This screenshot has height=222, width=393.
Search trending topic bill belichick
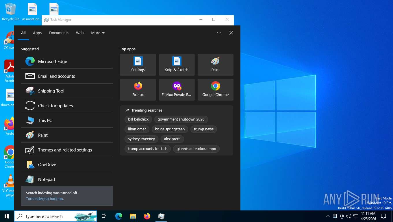pyautogui.click(x=138, y=119)
